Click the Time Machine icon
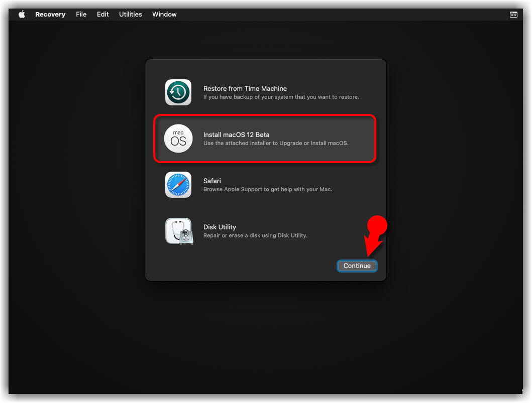Viewport: 532px width, 403px height. pyautogui.click(x=178, y=92)
